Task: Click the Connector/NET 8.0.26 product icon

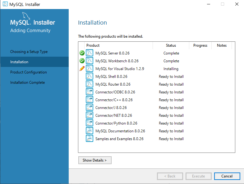Action: click(90, 115)
